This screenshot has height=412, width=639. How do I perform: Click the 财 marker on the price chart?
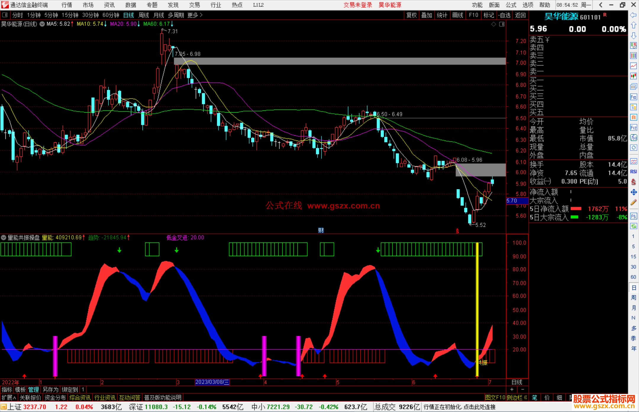321,230
